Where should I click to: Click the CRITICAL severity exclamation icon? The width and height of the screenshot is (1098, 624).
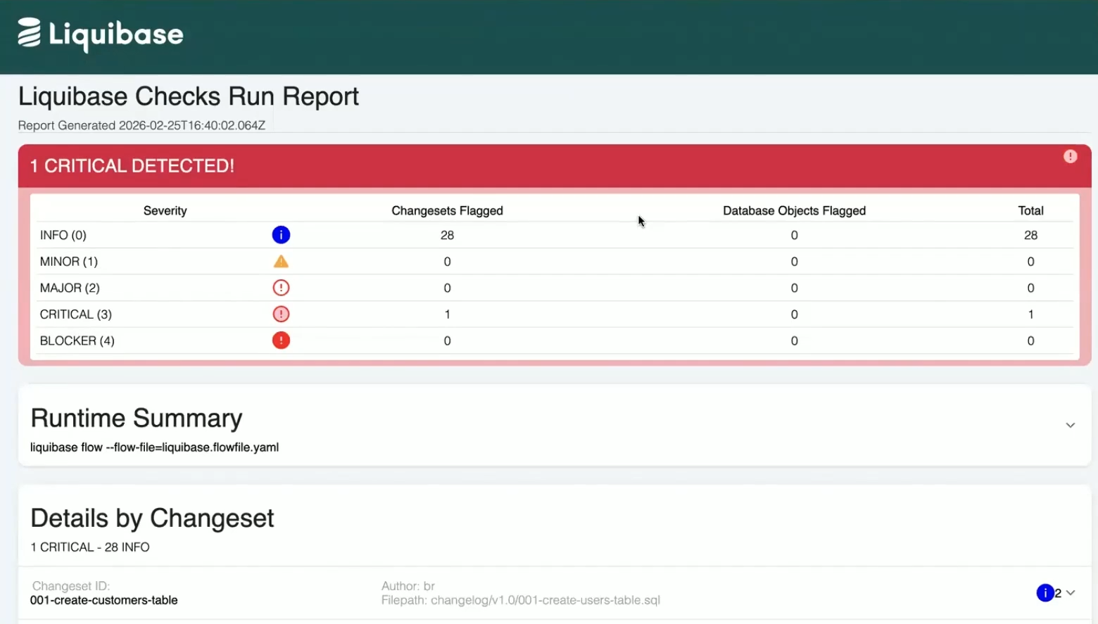click(x=281, y=314)
